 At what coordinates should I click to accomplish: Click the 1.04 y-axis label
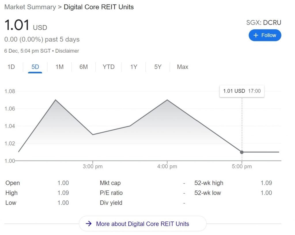(x=10, y=126)
